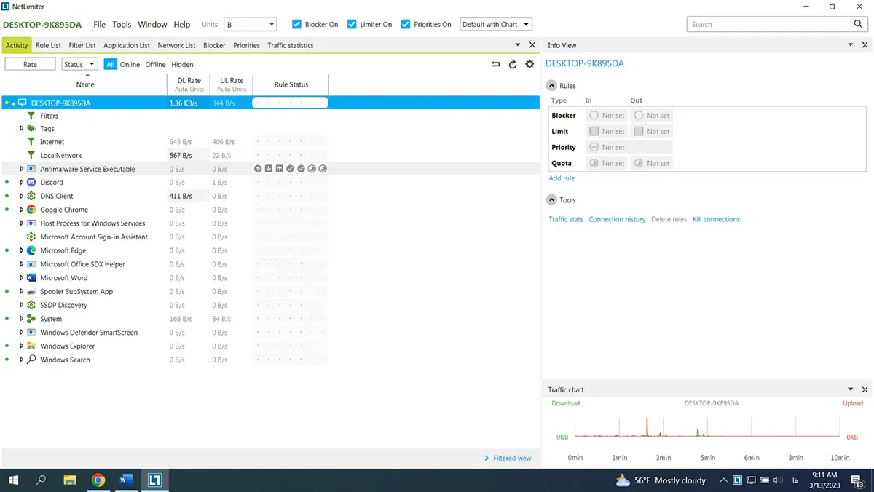Open the Status filter dropdown

click(x=79, y=64)
